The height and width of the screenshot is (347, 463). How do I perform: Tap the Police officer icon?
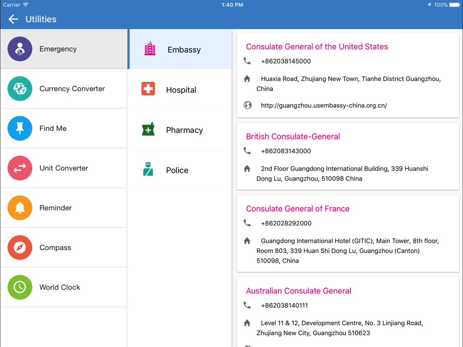pos(148,169)
